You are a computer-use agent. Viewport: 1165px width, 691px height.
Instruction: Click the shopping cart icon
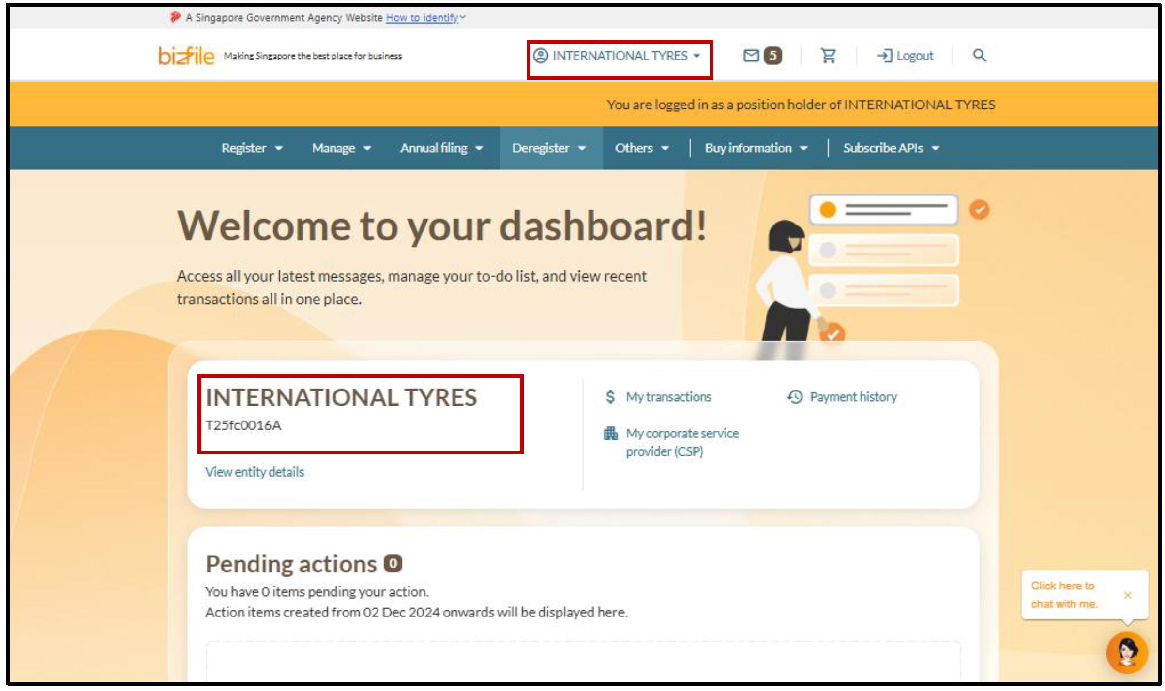[828, 56]
